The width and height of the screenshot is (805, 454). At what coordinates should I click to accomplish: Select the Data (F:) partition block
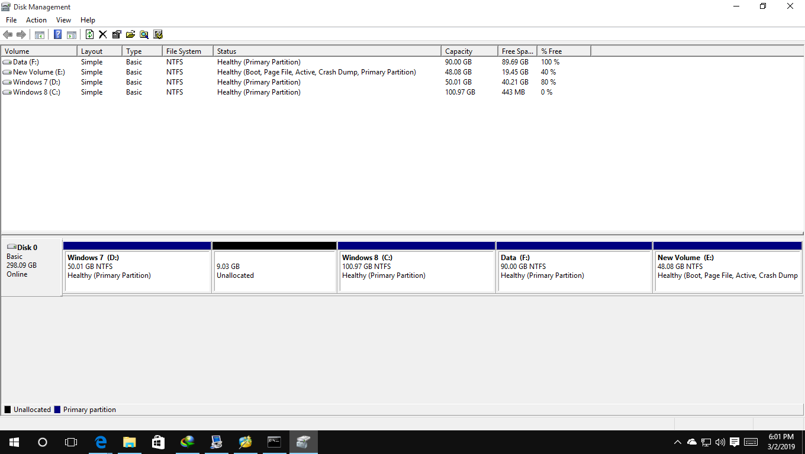(x=575, y=267)
